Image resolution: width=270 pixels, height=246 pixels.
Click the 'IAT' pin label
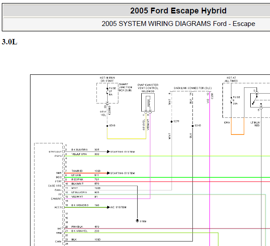pos(60,229)
